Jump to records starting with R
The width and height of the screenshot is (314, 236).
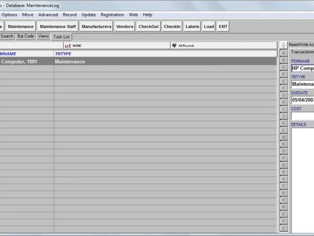283,172
